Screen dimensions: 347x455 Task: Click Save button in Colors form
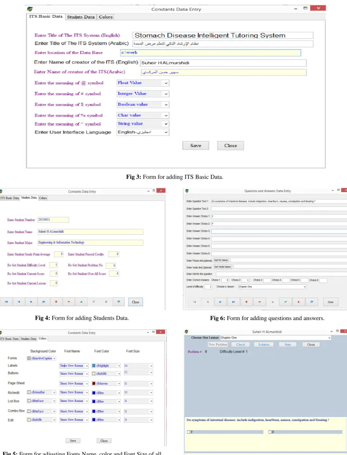click(x=73, y=440)
